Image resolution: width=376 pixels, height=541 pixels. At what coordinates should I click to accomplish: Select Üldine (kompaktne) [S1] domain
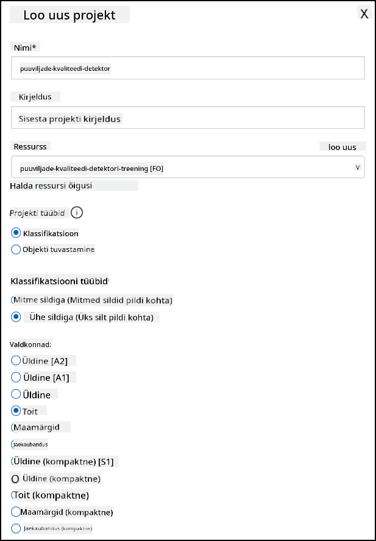click(x=13, y=461)
